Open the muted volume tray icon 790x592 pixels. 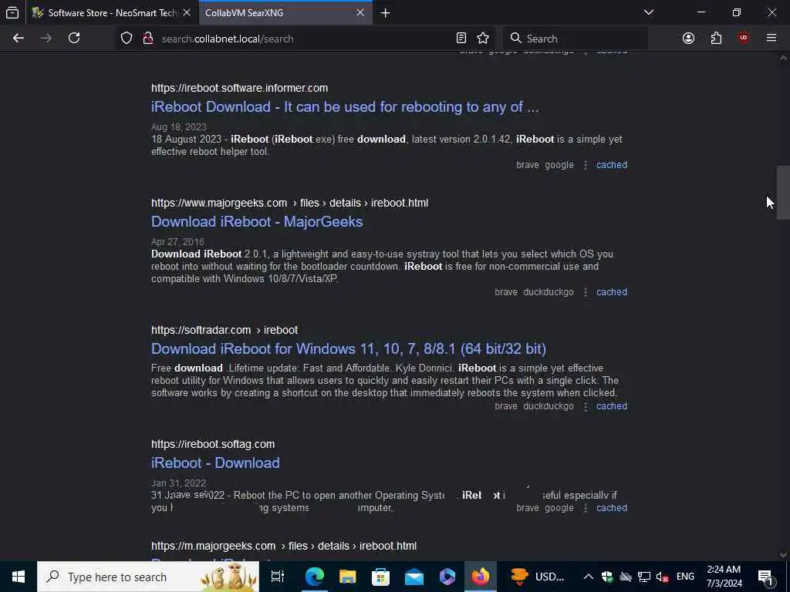point(662,577)
